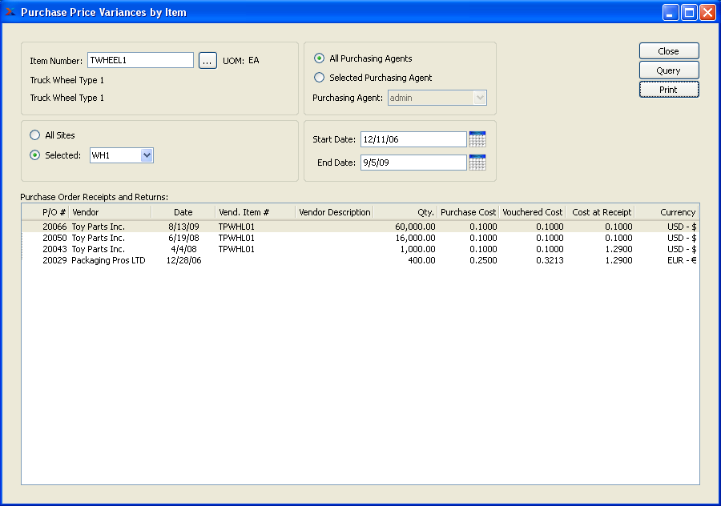Select the All Sites radio button
This screenshot has width=721, height=506.
tap(34, 135)
